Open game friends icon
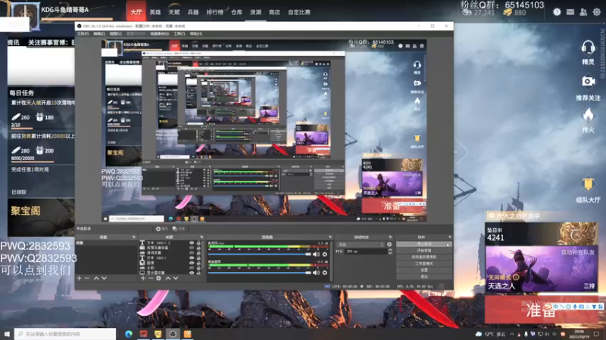606x340 pixels. pos(583,12)
